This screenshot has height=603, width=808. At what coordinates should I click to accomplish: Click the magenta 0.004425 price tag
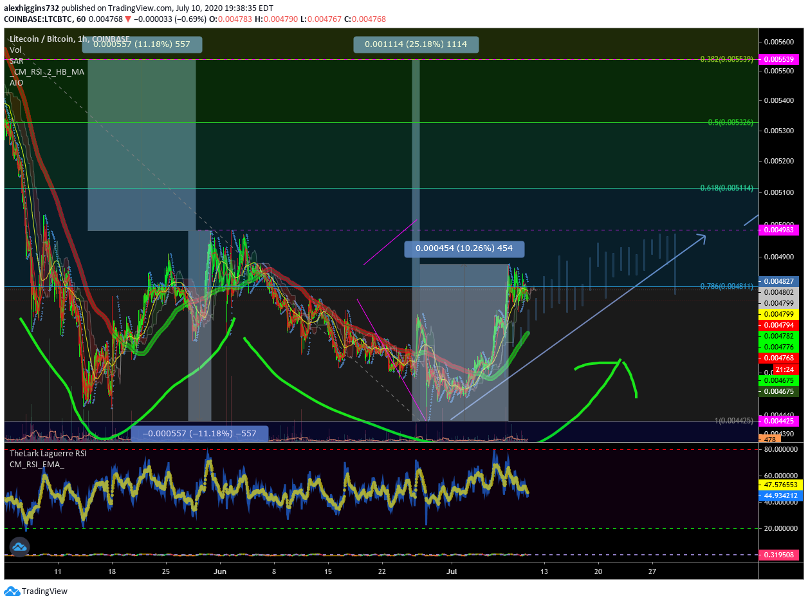pyautogui.click(x=780, y=420)
